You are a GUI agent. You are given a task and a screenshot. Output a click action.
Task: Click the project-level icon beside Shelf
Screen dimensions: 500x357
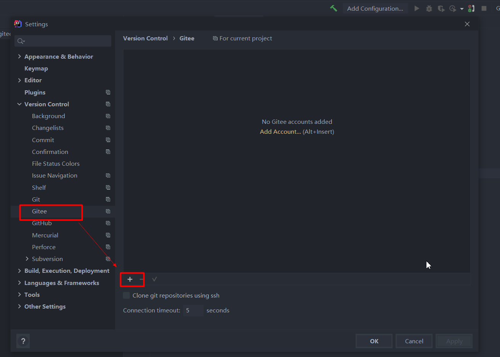click(108, 187)
